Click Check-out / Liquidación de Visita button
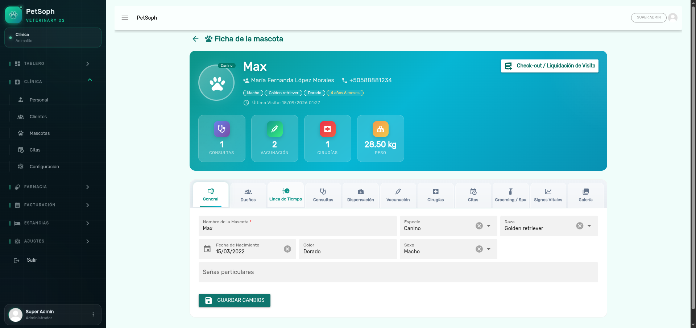 click(x=550, y=66)
